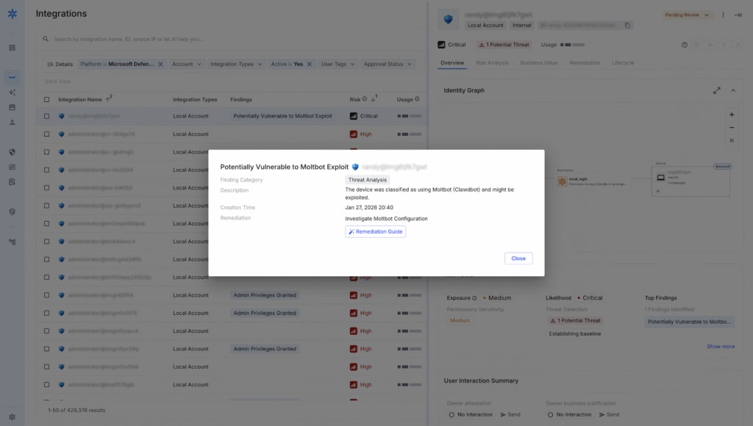Open the grid apps icon in sidebar
753x426 pixels.
[12, 46]
